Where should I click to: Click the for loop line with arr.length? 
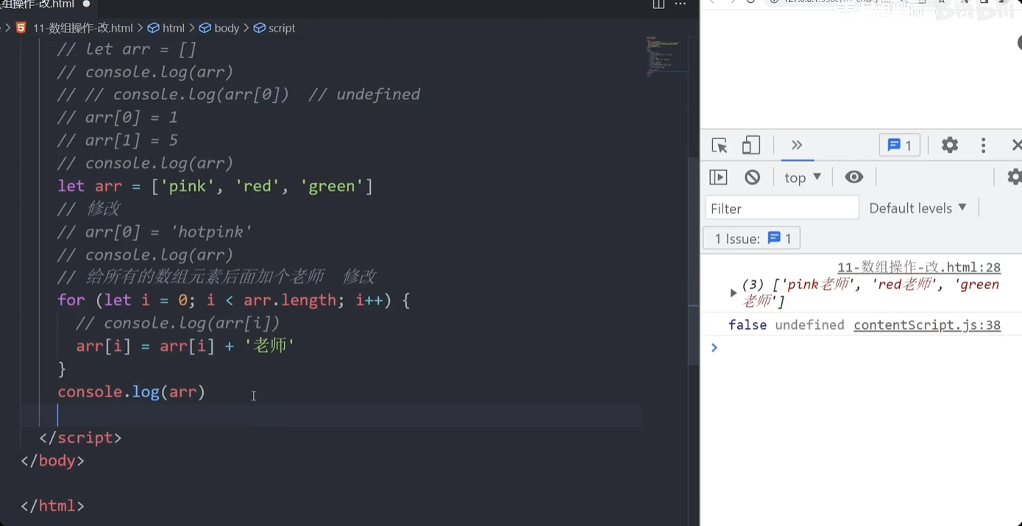(x=233, y=300)
